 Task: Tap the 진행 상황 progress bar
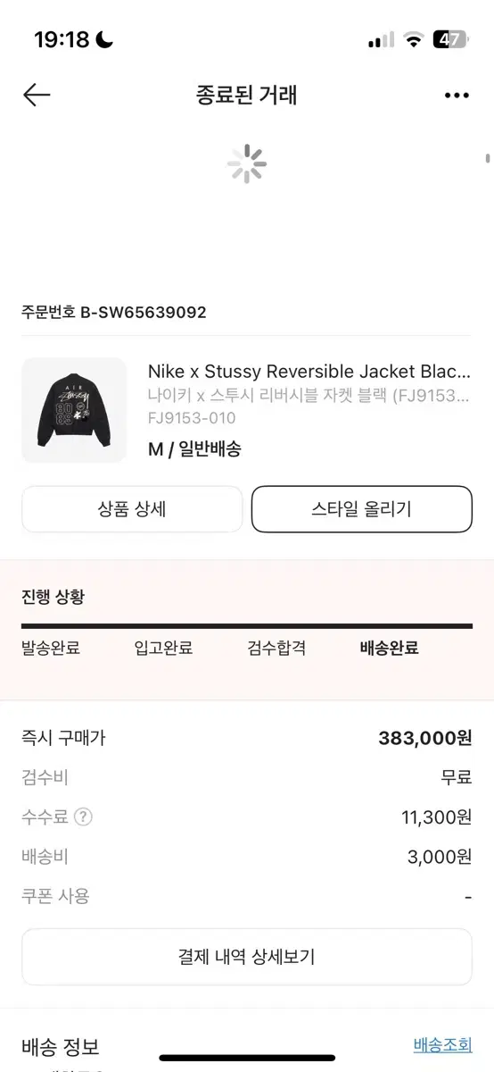point(247,626)
